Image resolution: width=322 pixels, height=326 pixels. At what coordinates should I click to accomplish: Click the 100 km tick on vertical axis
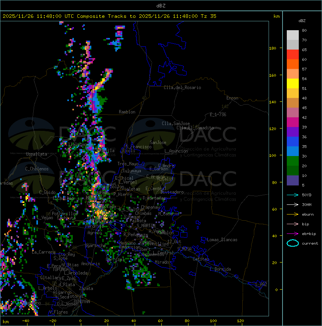(272, 156)
